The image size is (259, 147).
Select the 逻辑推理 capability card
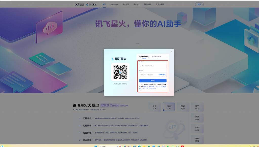pyautogui.click(x=197, y=140)
